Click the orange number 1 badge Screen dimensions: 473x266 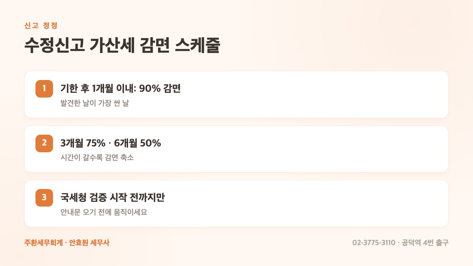(x=44, y=89)
